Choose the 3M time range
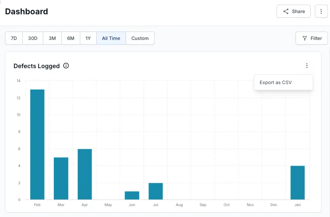 pyautogui.click(x=52, y=38)
